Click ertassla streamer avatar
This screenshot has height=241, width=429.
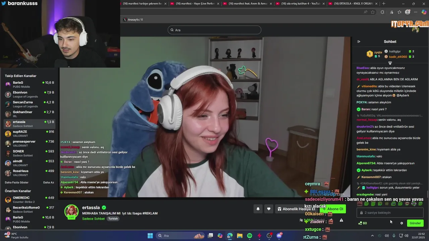tap(71, 211)
